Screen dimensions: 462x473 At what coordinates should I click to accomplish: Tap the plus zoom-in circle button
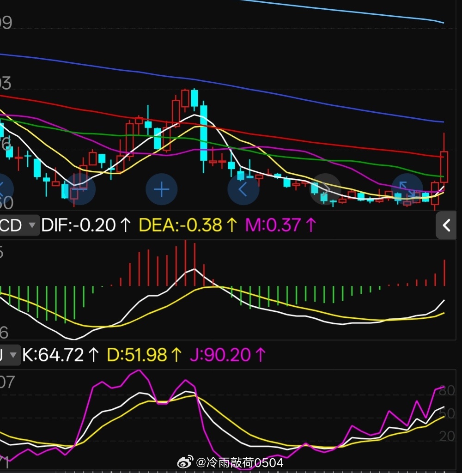161,189
